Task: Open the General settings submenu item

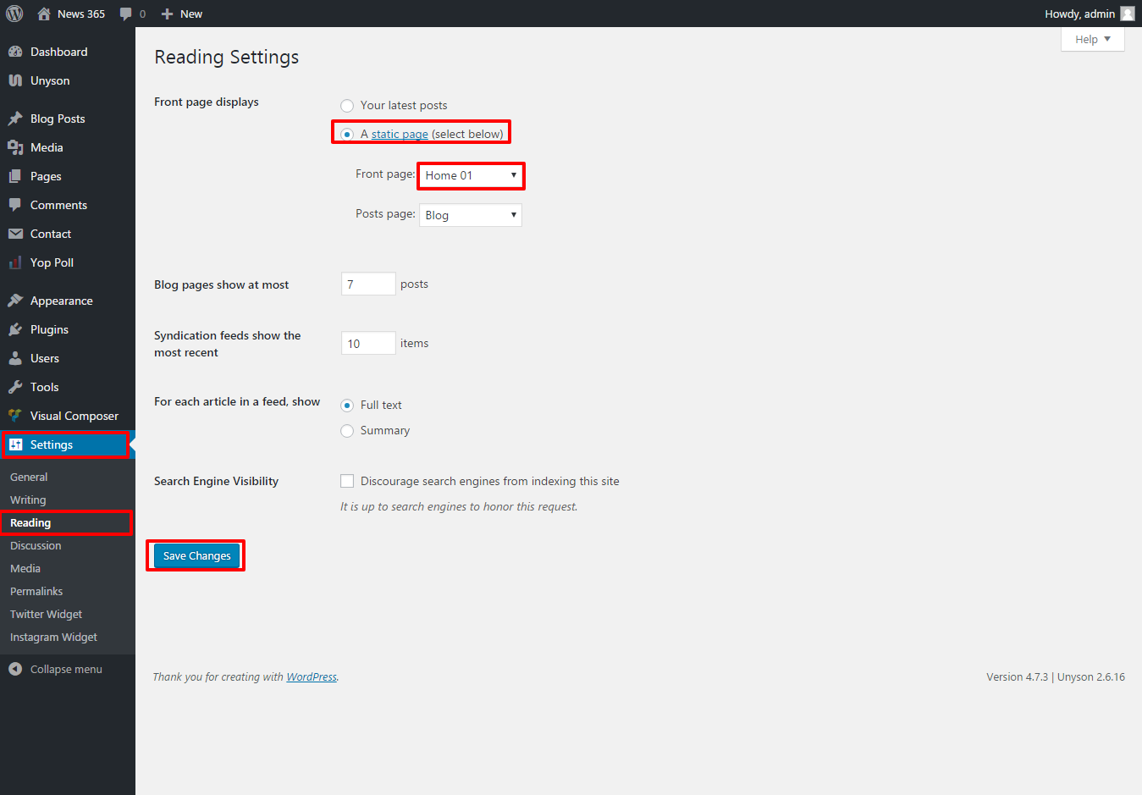Action: pos(29,478)
